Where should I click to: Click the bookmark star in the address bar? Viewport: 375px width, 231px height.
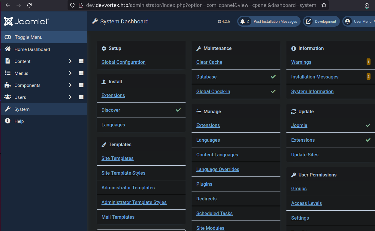coord(324,5)
